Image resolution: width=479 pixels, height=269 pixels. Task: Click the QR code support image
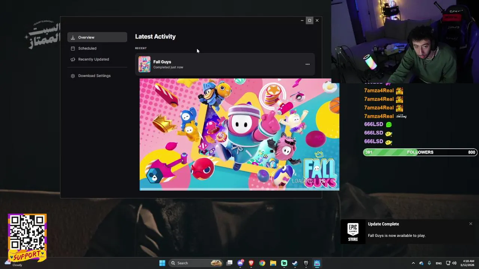[27, 238]
